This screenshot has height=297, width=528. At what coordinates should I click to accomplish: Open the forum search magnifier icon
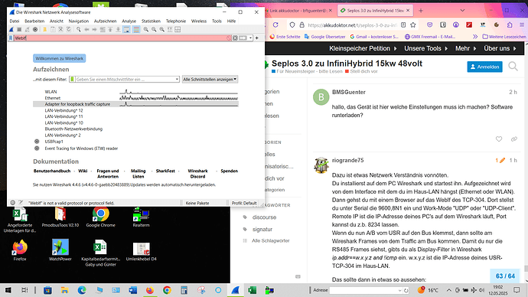513,67
